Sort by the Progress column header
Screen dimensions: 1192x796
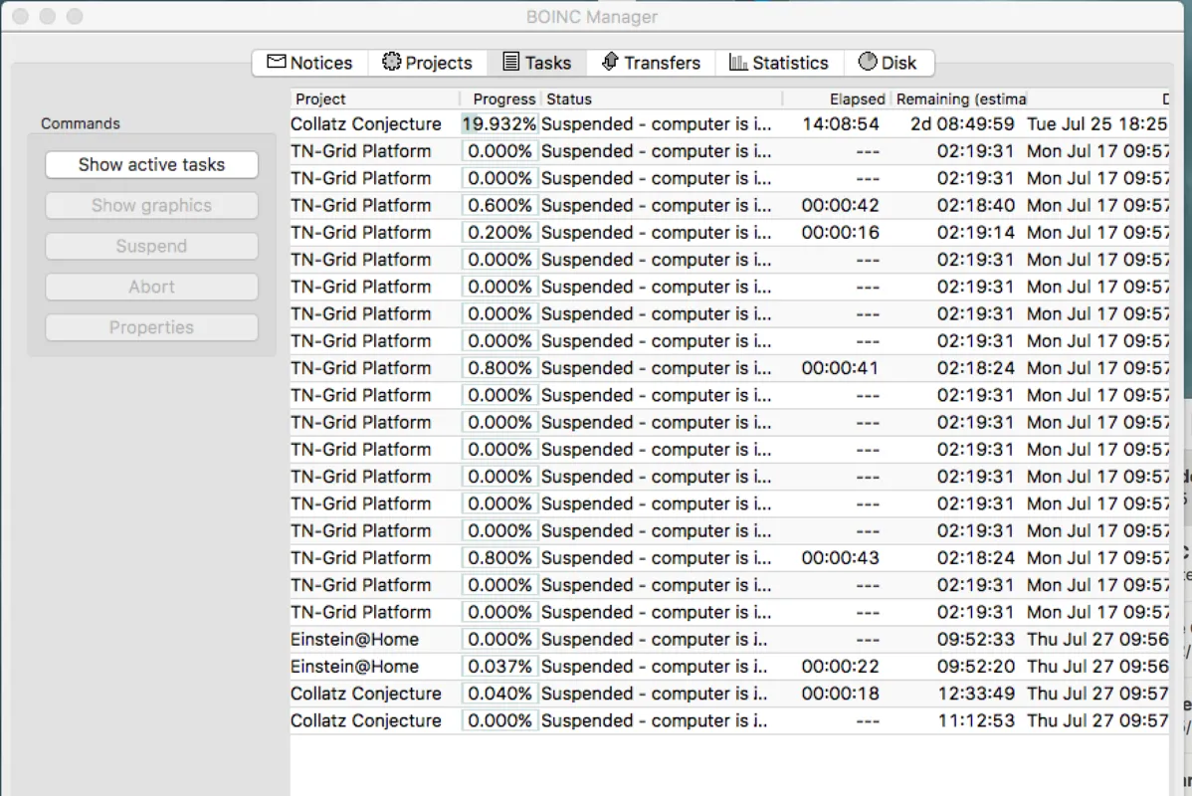pyautogui.click(x=500, y=99)
